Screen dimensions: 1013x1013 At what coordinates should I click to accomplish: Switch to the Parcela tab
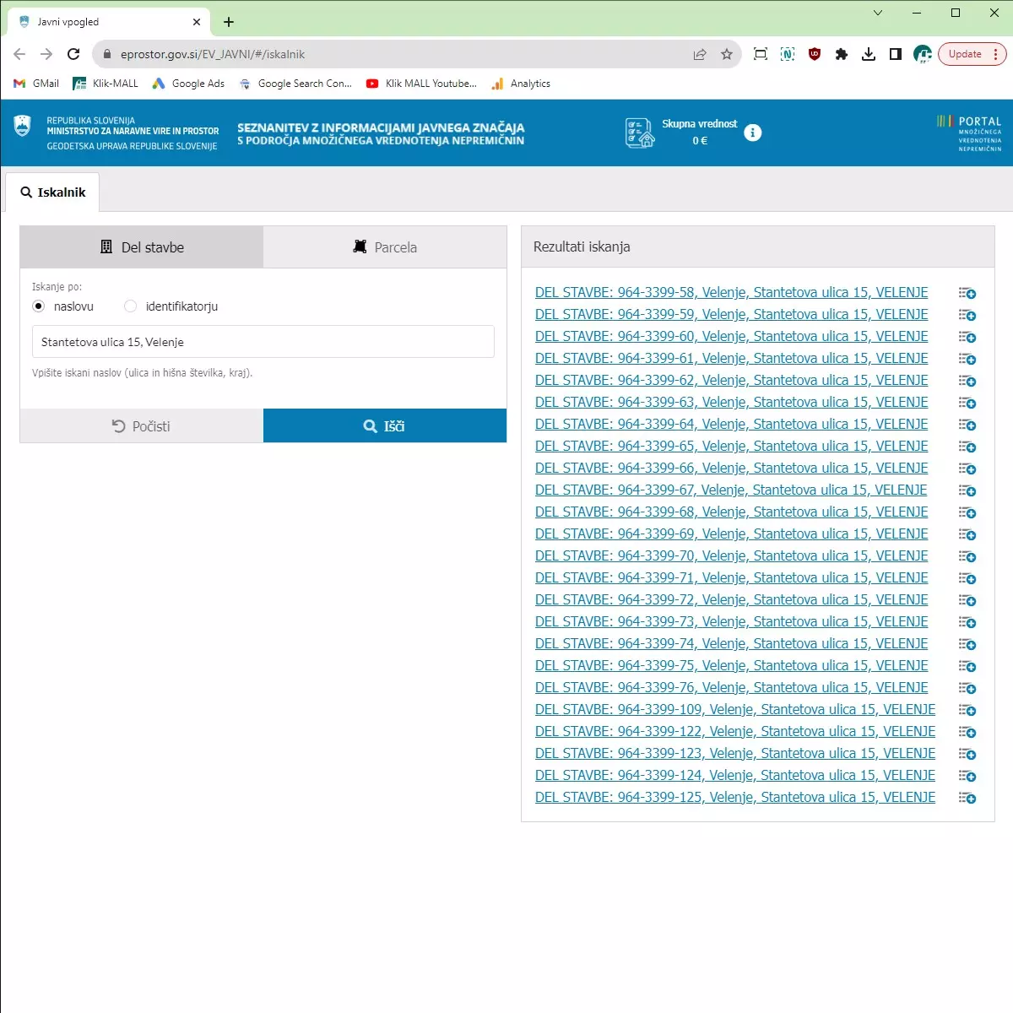pyautogui.click(x=385, y=247)
